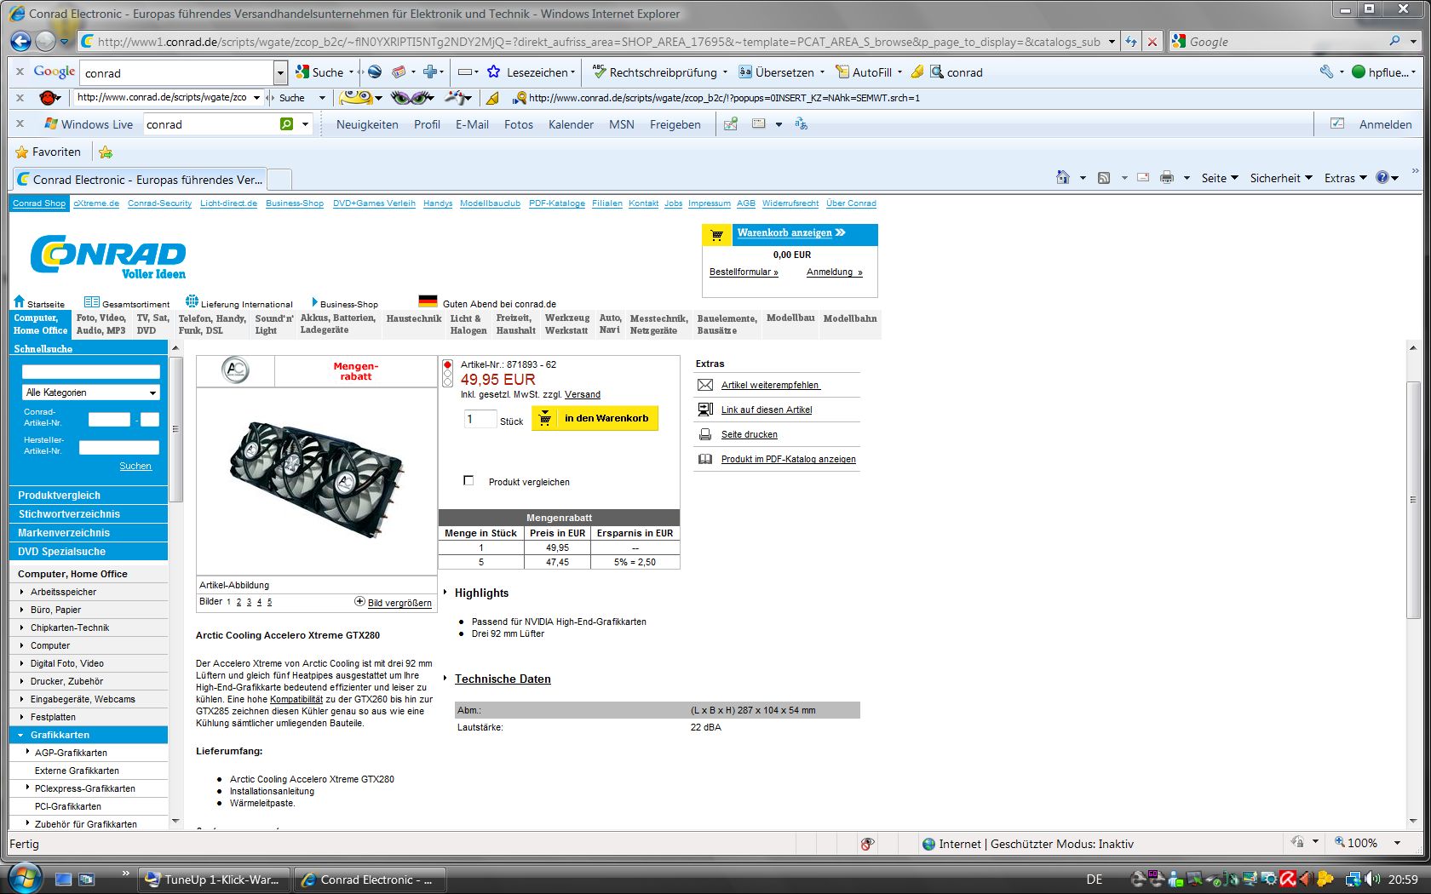The width and height of the screenshot is (1431, 894).
Task: Click the Stück quantity input field
Action: click(x=480, y=419)
